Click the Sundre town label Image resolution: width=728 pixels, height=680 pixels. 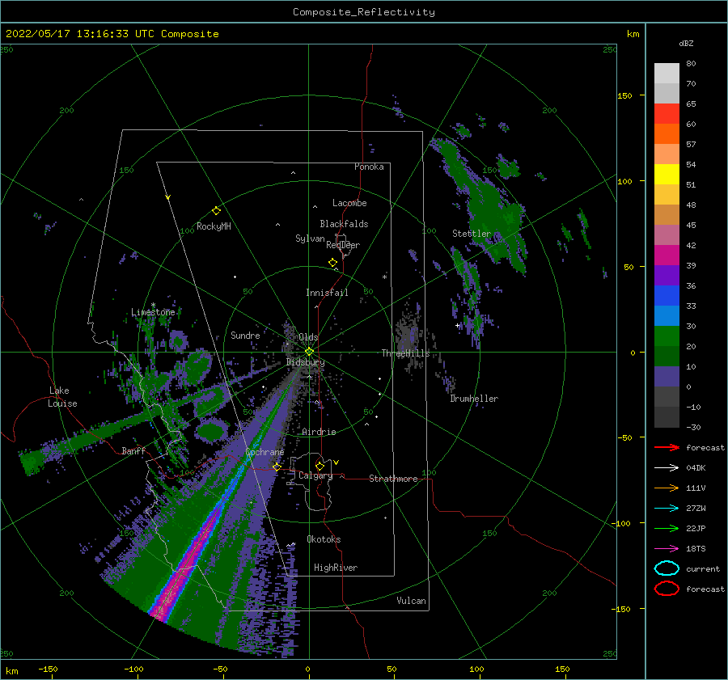pos(245,335)
